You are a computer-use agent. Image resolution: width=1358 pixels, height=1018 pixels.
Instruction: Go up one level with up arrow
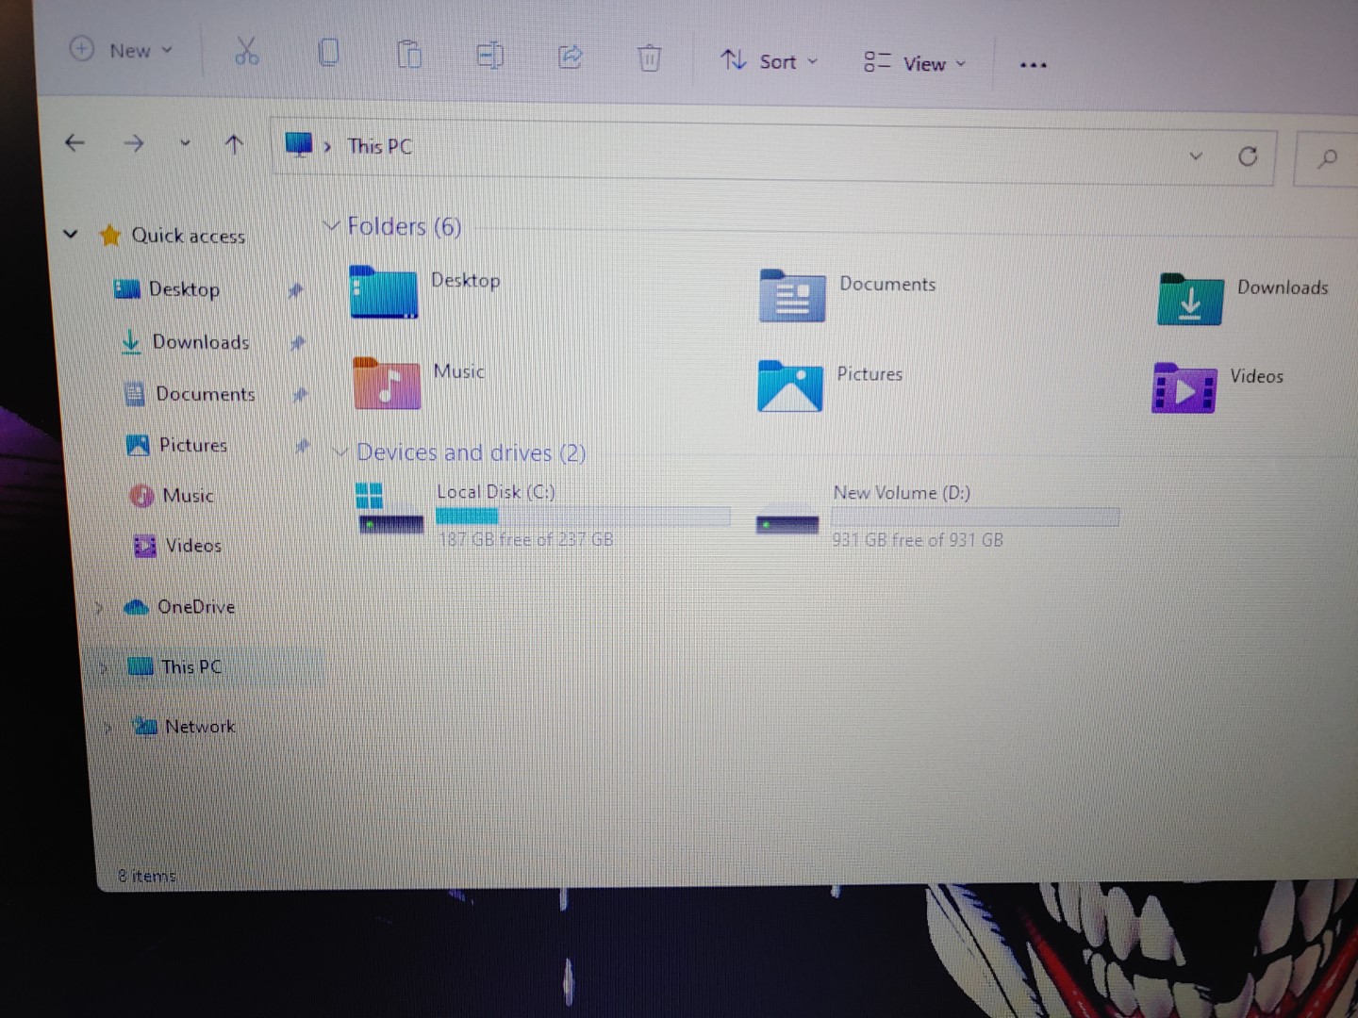pos(234,144)
